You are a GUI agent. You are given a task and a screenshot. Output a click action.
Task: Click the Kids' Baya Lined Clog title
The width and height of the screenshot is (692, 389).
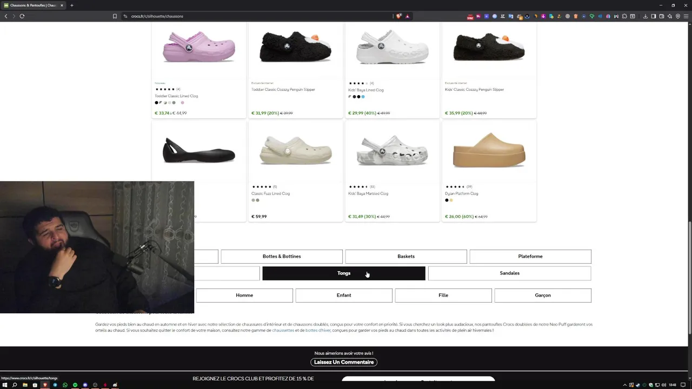(x=366, y=90)
